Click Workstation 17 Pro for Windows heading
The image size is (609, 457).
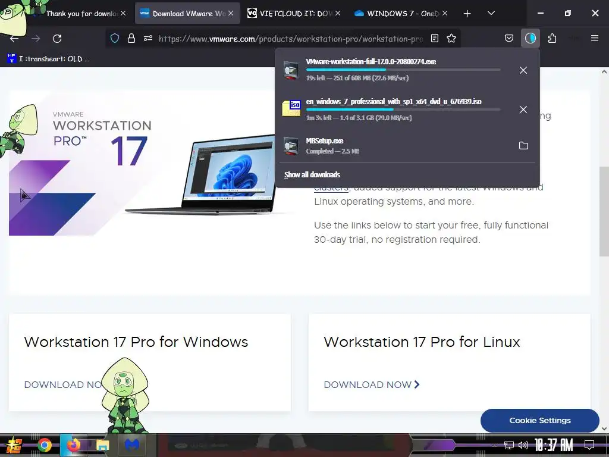[x=136, y=342]
